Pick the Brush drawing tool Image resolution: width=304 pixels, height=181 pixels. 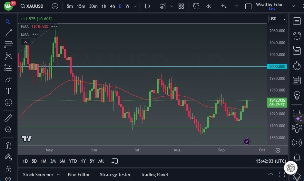coord(8,79)
